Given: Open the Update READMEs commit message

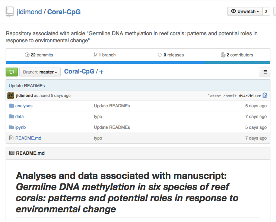Looking at the screenshot, I should pyautogui.click(x=27, y=86).
